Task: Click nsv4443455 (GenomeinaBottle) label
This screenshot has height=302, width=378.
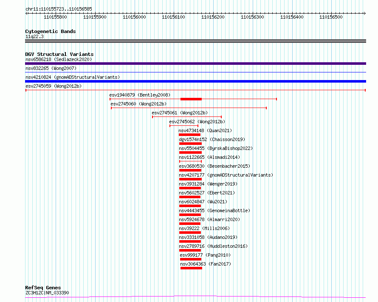Action: point(214,211)
